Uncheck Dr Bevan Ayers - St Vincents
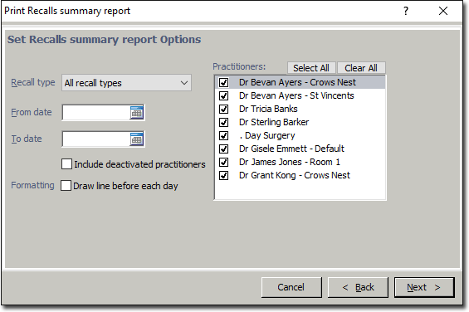 click(224, 95)
